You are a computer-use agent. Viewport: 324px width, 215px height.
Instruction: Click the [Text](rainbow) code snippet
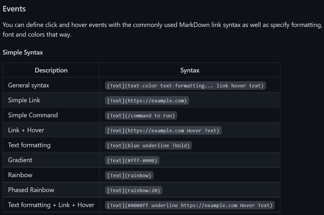pyautogui.click(x=129, y=175)
